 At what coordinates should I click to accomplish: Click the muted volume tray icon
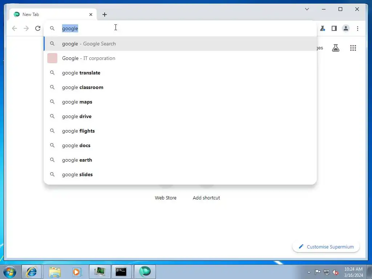click(x=335, y=272)
